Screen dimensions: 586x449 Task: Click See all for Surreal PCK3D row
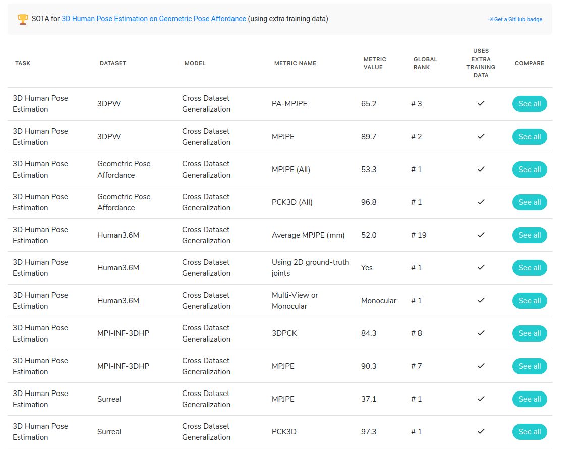click(529, 432)
